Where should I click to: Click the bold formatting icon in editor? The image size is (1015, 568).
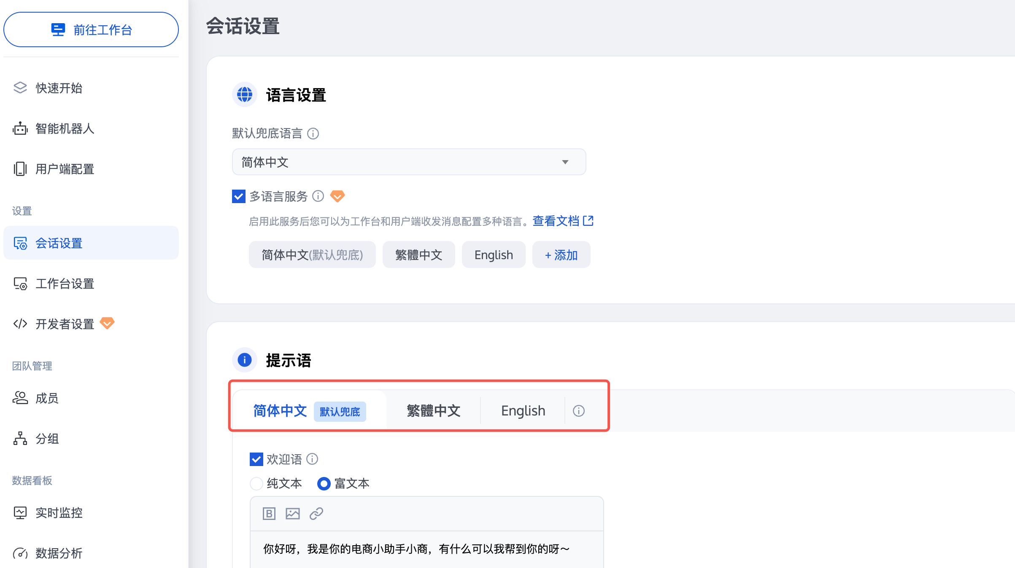tap(269, 514)
